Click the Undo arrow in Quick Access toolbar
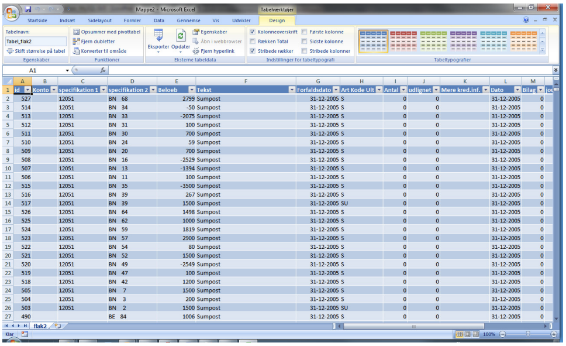The image size is (566, 346). pyautogui.click(x=37, y=9)
